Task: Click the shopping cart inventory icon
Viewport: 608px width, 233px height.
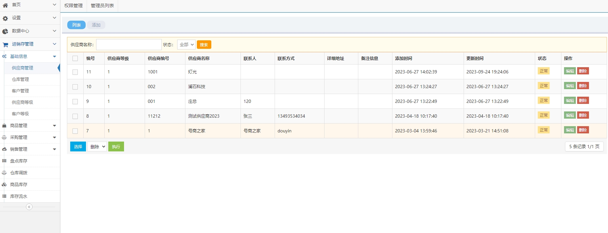Action: (x=5, y=45)
